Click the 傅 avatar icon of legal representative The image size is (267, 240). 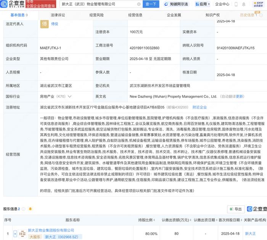pyautogui.click(x=45, y=24)
